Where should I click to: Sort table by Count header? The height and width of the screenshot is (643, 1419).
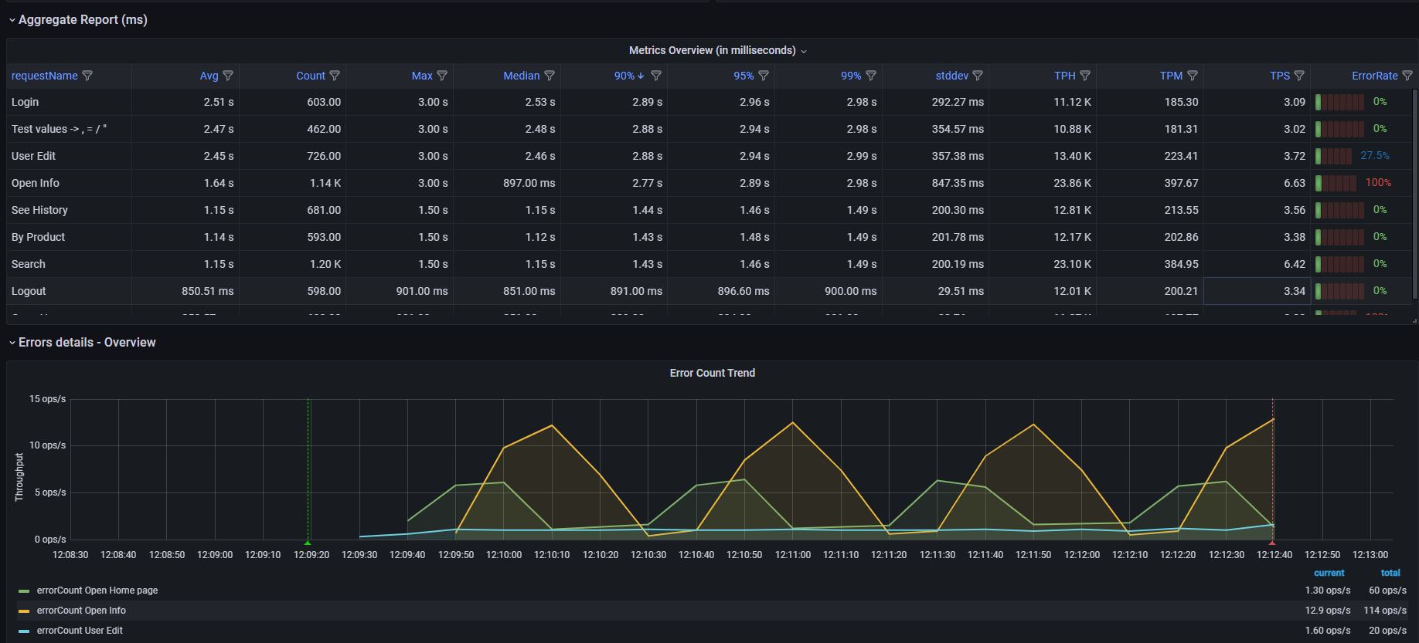tap(311, 76)
